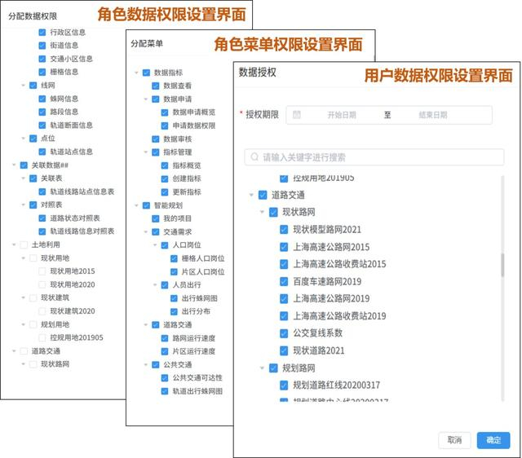Collapse the 关联数据## node in the 分配数据权限 panel
522x458 pixels.
click(x=14, y=165)
